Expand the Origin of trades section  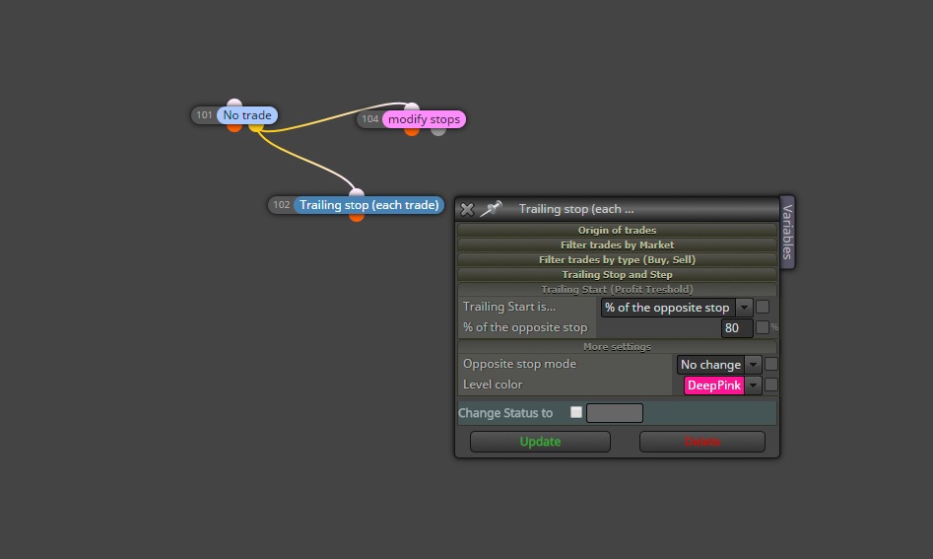click(617, 230)
